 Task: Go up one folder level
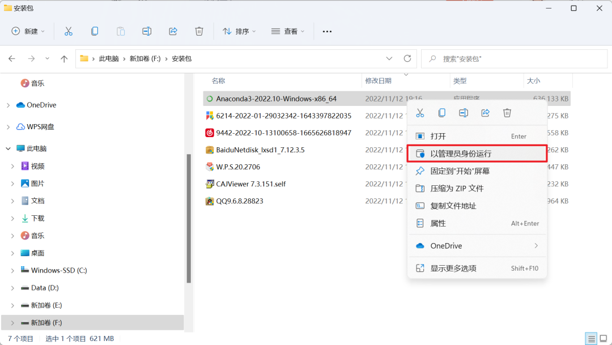[x=64, y=58]
